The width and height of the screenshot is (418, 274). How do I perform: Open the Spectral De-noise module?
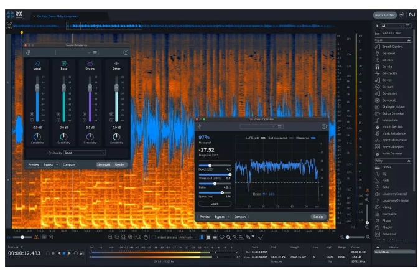point(391,140)
